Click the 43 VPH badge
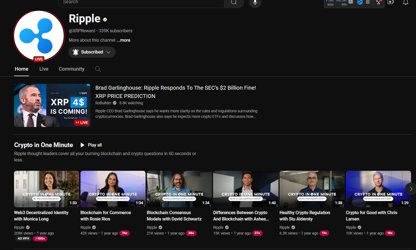Image resolution: width=416 pixels, height=250 pixels. (23, 239)
